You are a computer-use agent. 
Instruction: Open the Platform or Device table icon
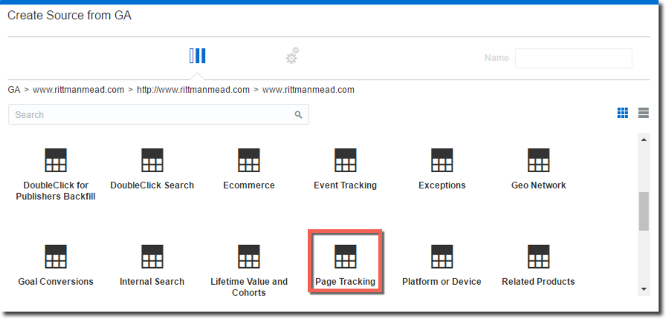442,257
